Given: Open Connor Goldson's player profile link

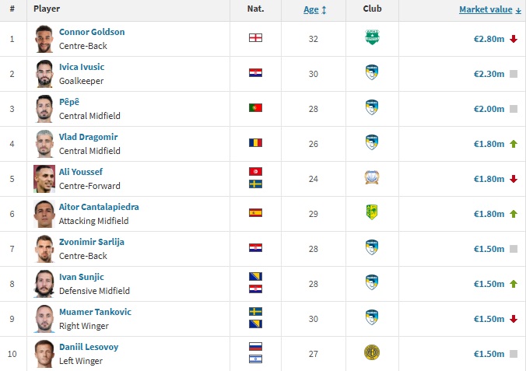Looking at the screenshot, I should [x=92, y=32].
